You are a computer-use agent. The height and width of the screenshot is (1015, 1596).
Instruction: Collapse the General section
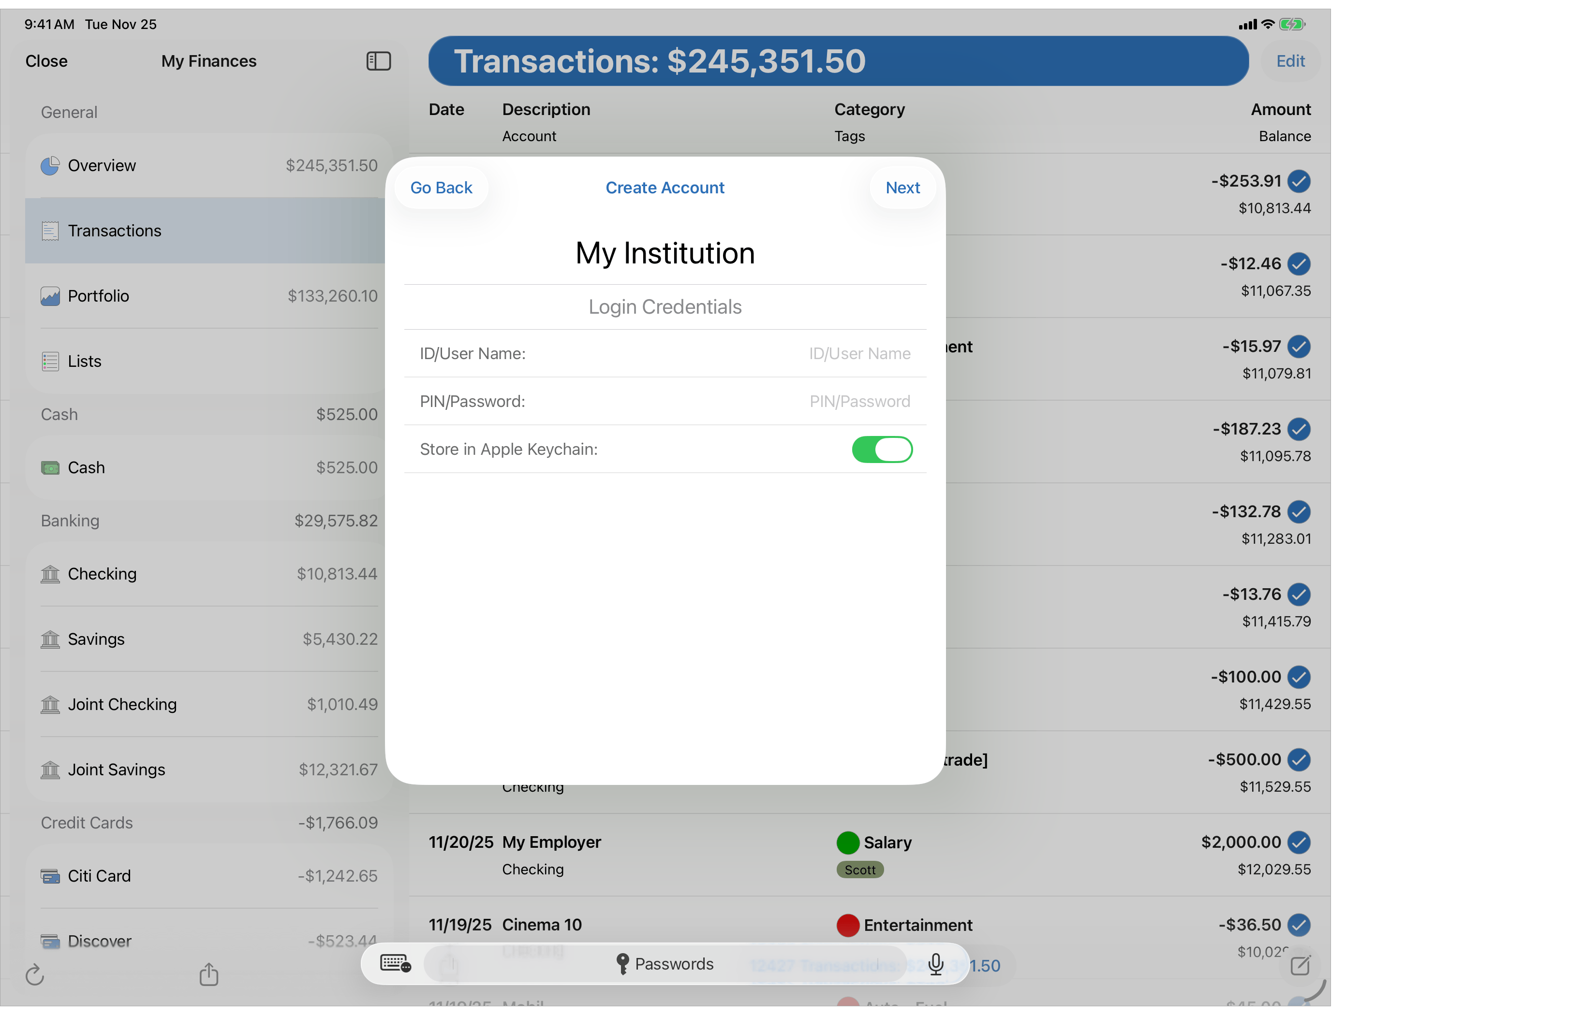pyautogui.click(x=68, y=112)
